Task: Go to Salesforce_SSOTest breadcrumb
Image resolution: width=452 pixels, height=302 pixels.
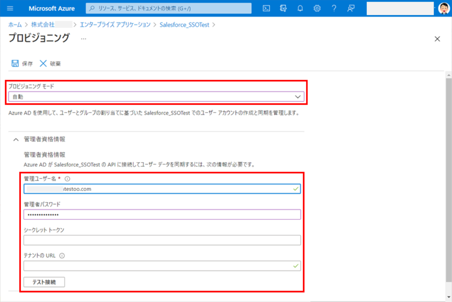Action: (184, 25)
